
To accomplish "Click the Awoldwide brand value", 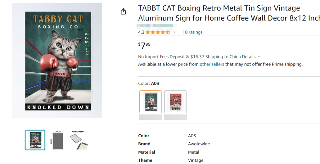I will [199, 144].
